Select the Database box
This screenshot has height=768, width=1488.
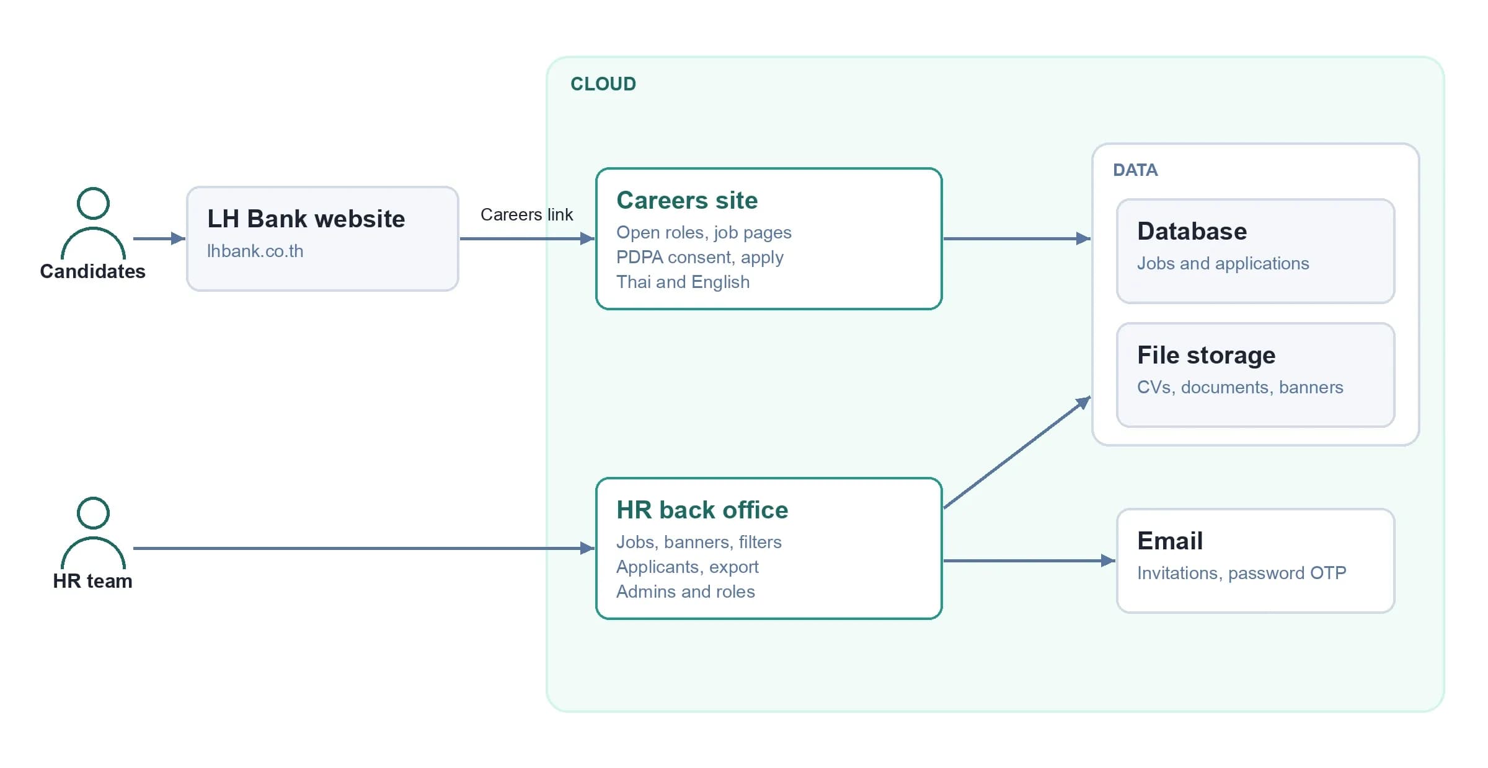tap(1255, 251)
